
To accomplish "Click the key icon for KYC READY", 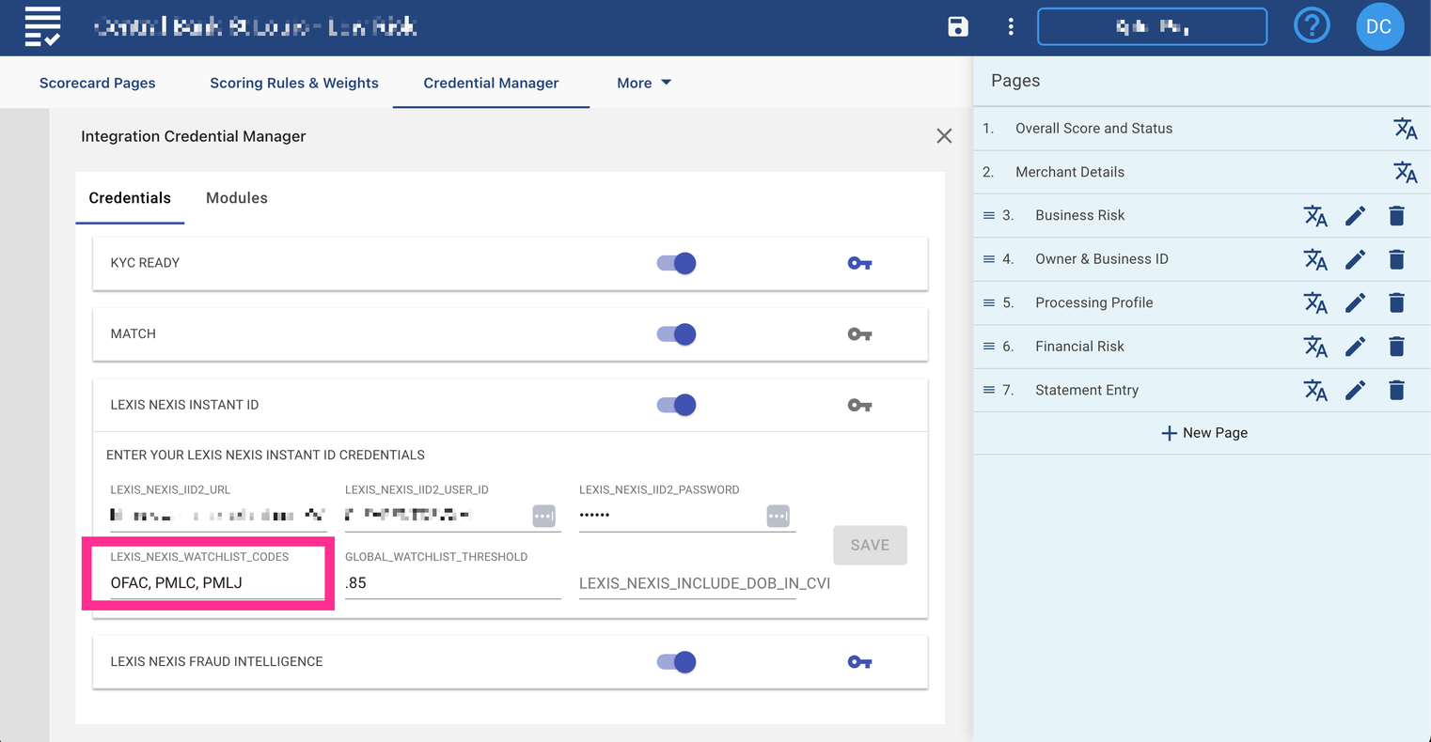I will point(859,263).
